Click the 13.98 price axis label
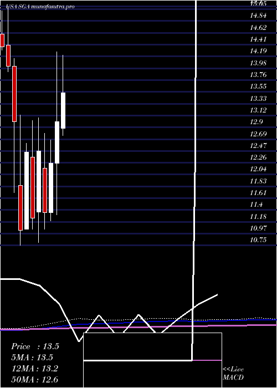This screenshot has width=277, height=388. [x=258, y=63]
